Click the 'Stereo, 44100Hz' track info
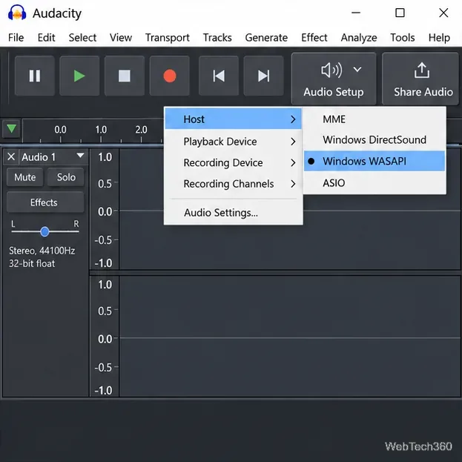This screenshot has height=462, width=462. coord(42,251)
